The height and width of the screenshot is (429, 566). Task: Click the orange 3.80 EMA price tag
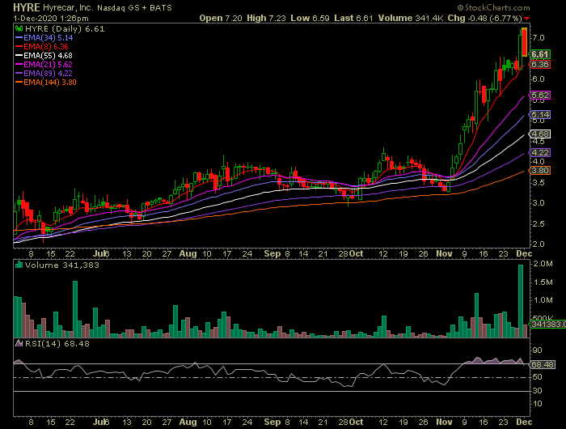pos(539,170)
